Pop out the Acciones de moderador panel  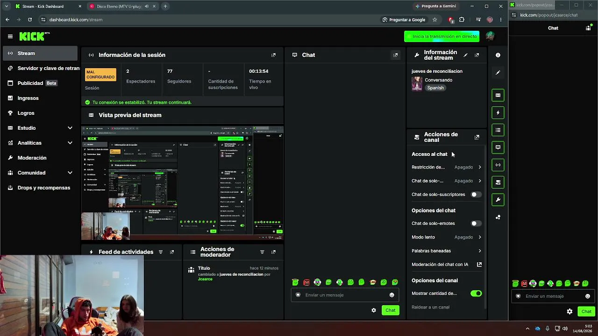[x=273, y=252]
